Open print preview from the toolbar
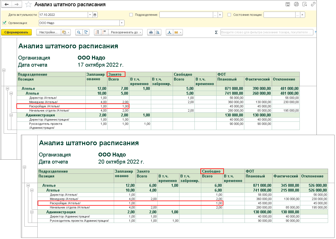The image size is (336, 239). pyautogui.click(x=158, y=32)
